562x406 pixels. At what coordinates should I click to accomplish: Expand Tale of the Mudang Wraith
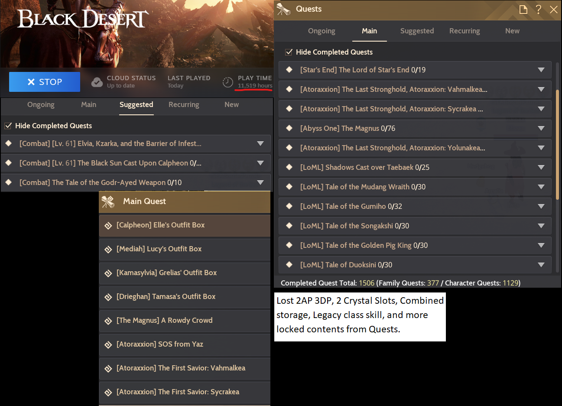[x=541, y=187]
